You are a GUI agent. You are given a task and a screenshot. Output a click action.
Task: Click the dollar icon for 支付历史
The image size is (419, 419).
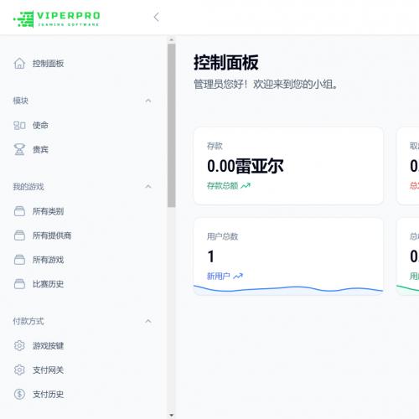19,395
